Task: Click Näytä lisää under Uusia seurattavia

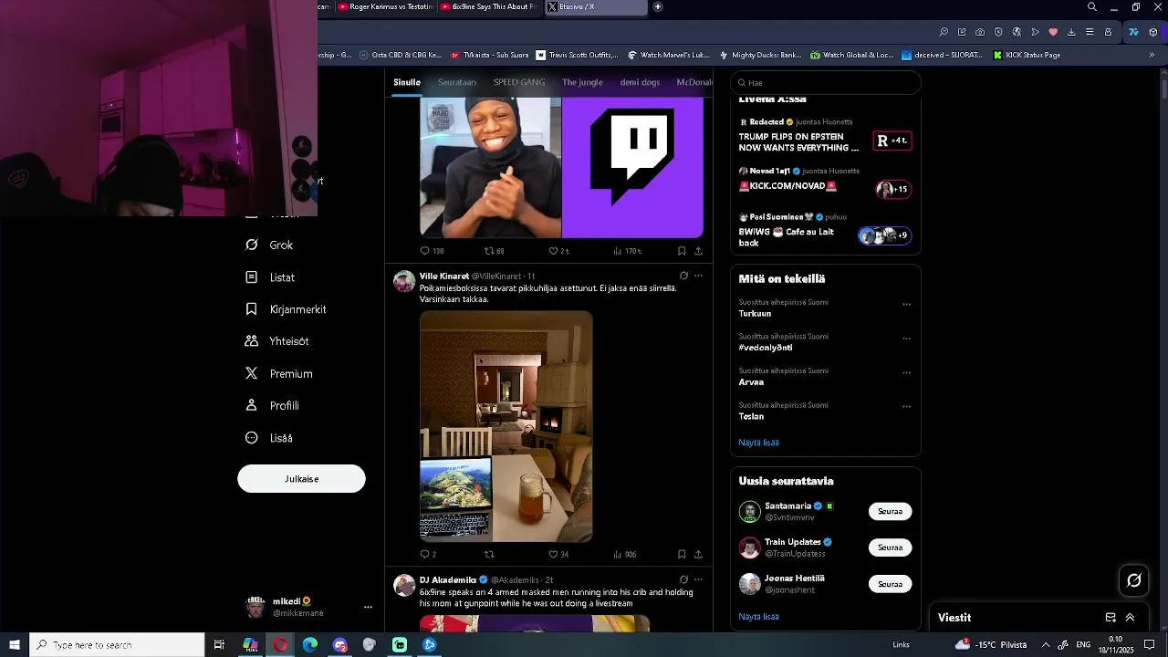Action: (x=758, y=617)
